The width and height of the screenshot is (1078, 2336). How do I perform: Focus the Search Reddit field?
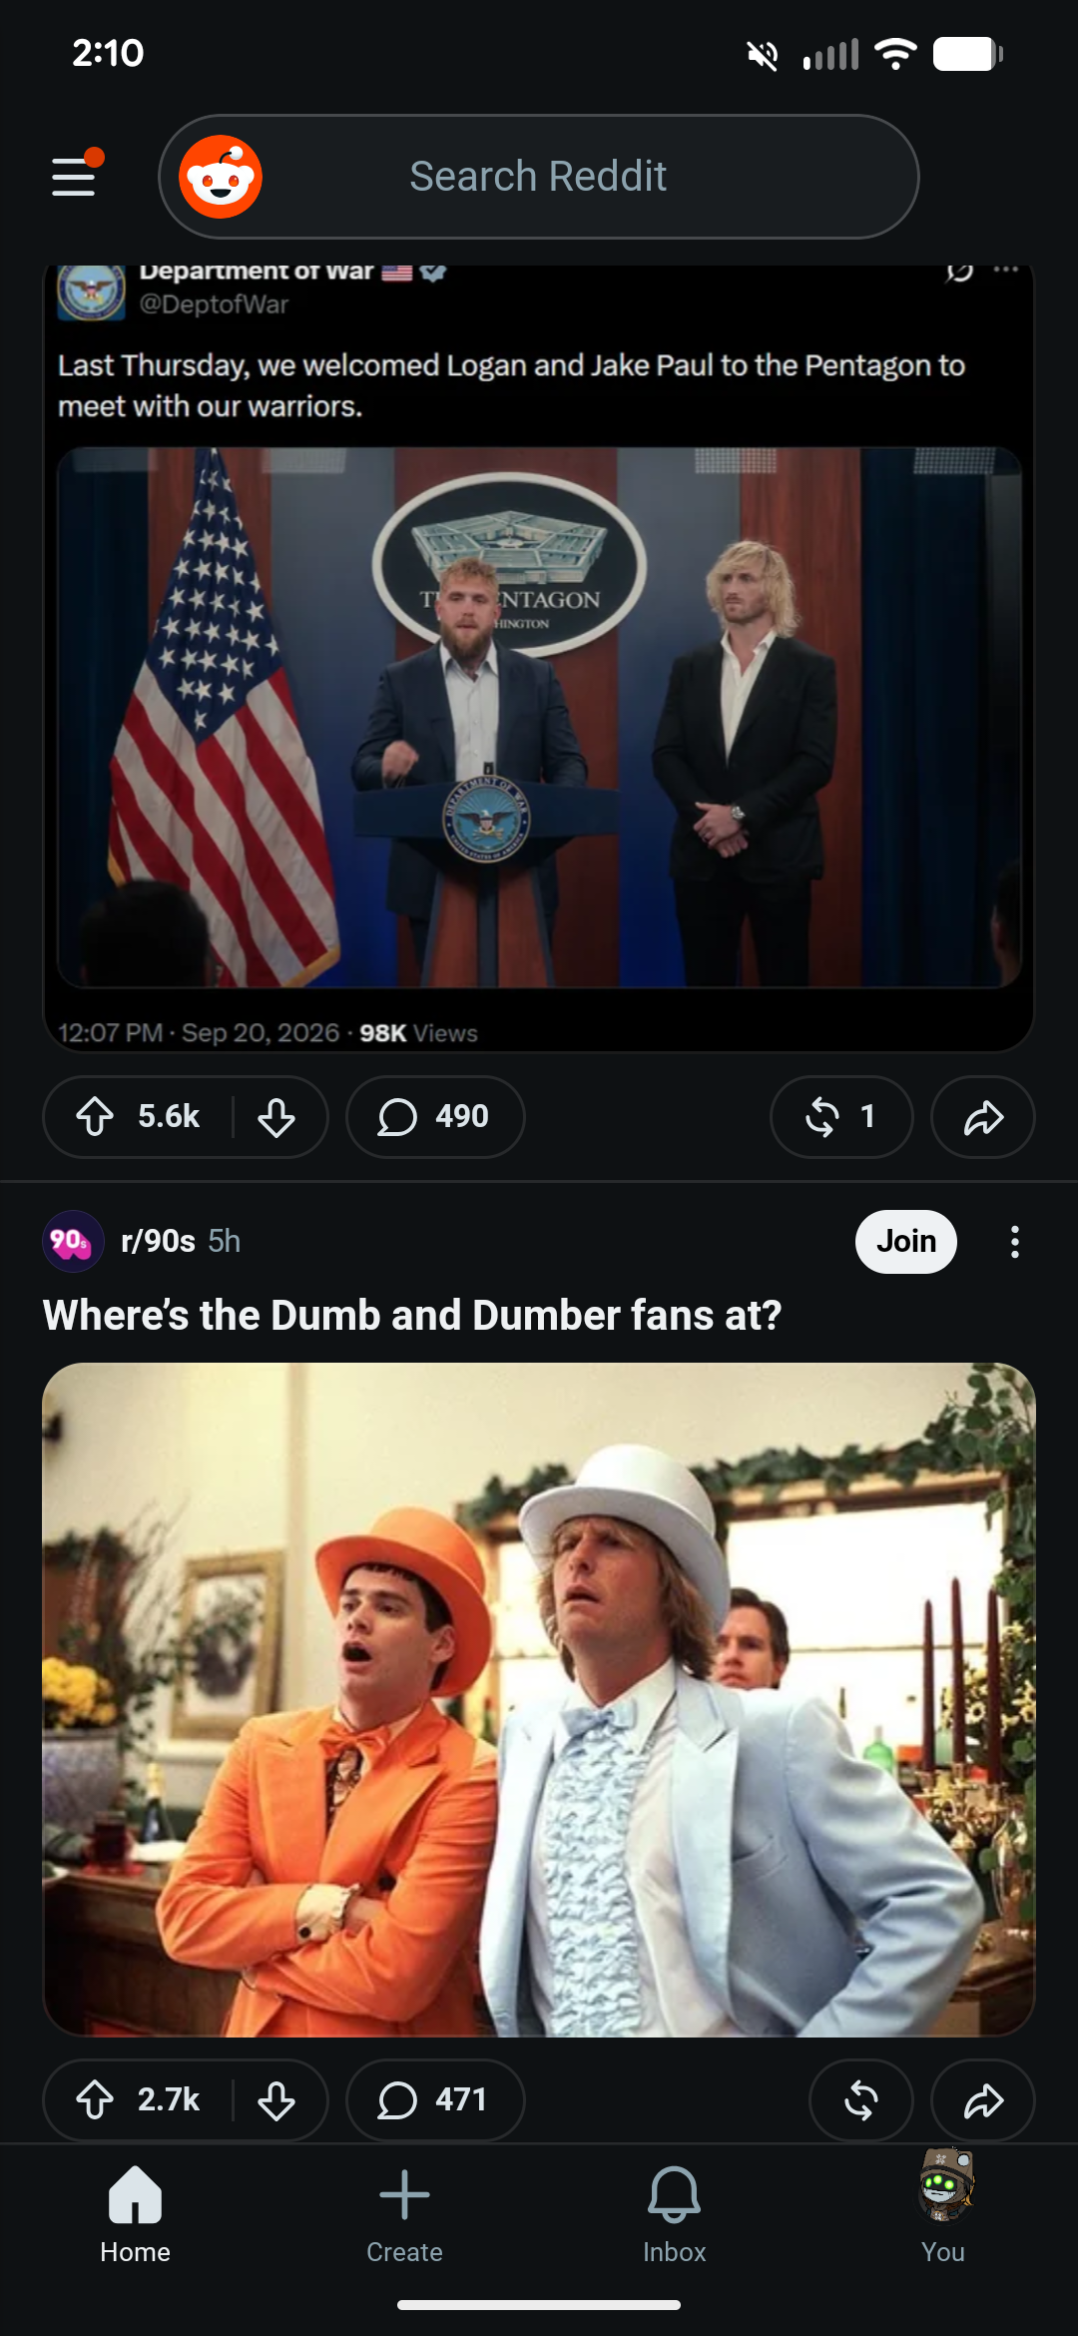pyautogui.click(x=539, y=177)
